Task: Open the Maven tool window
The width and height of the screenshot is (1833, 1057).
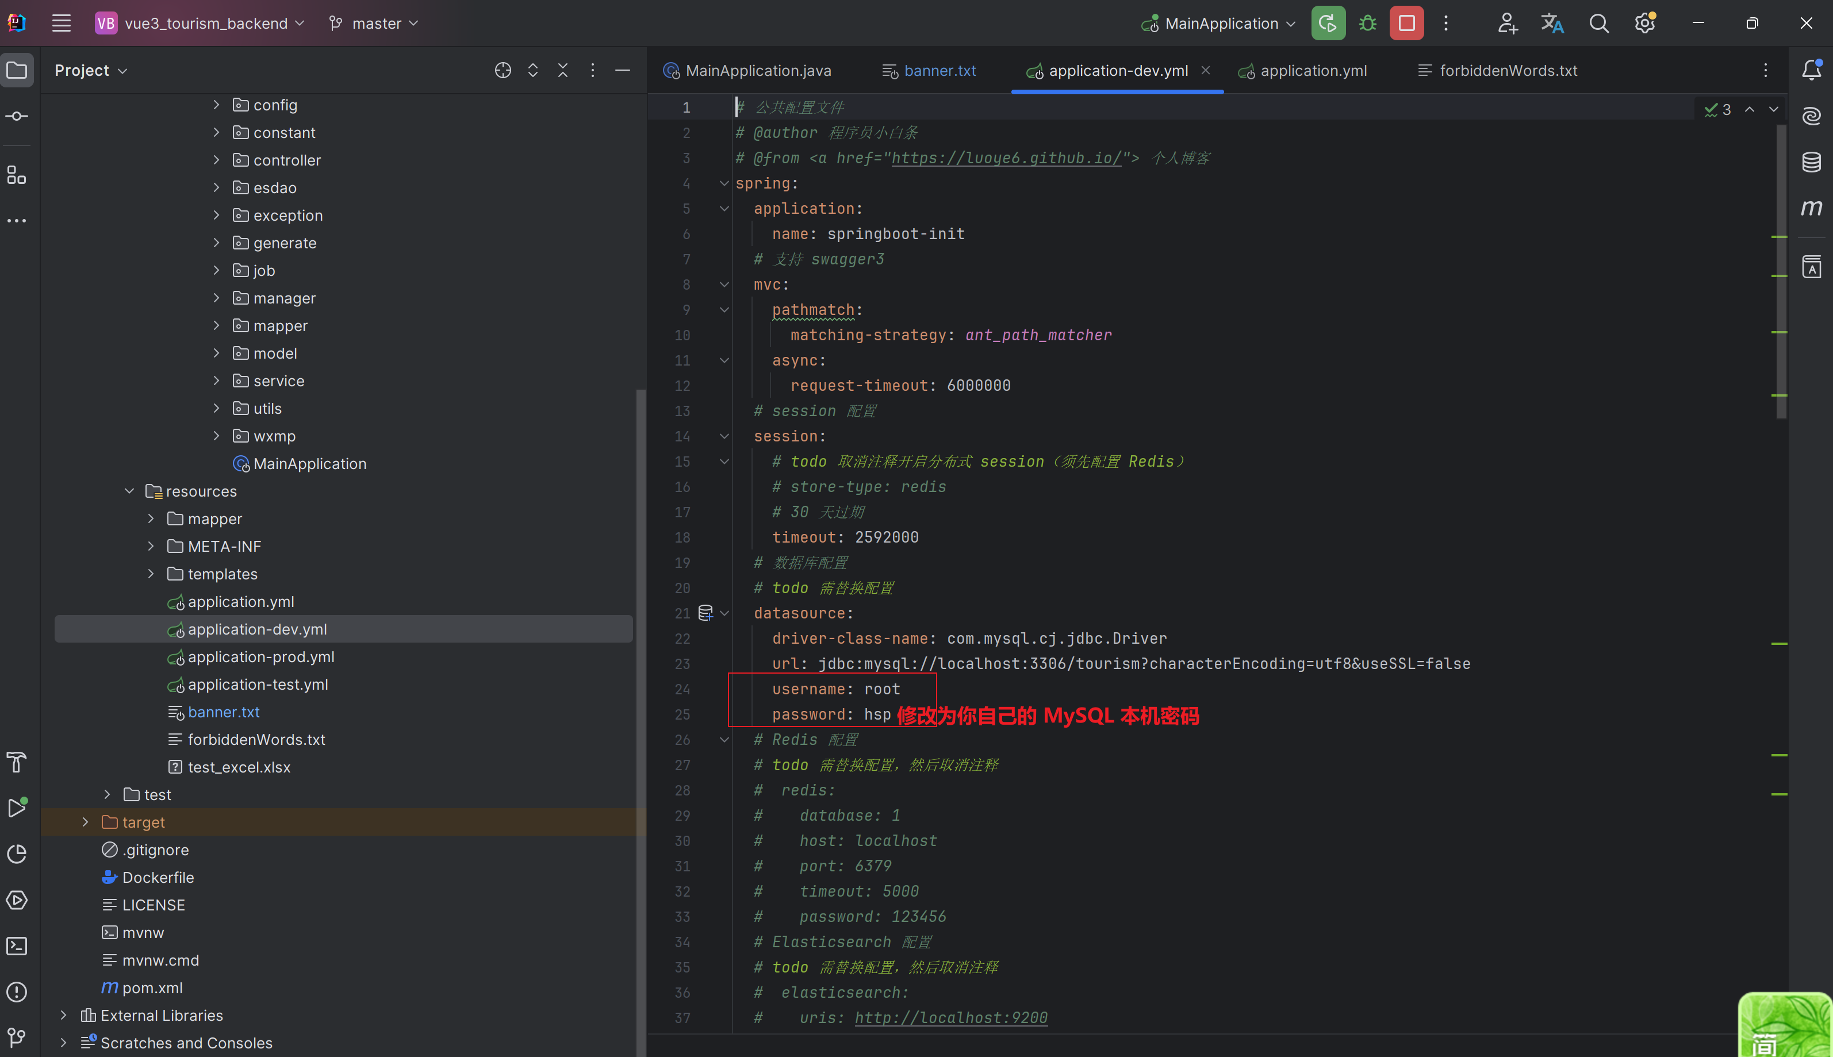Action: pos(1811,208)
